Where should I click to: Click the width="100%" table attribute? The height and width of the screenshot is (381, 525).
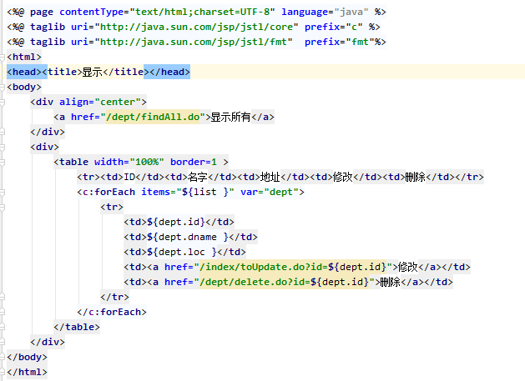(x=129, y=162)
